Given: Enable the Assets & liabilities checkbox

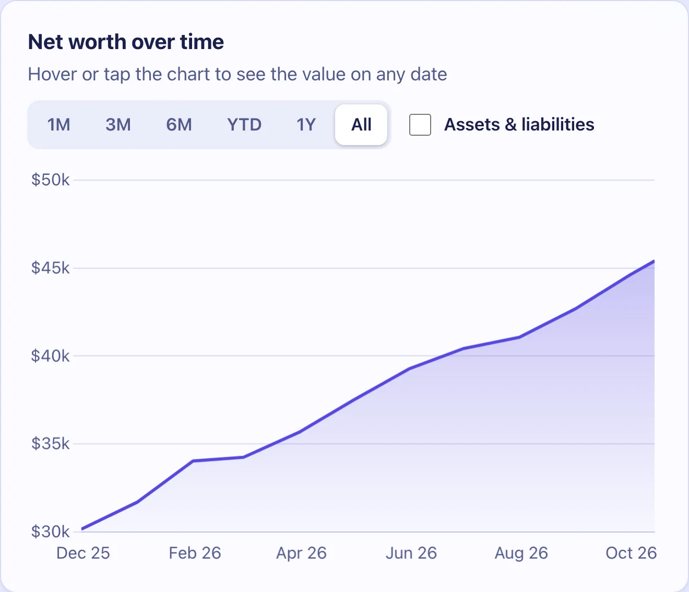Looking at the screenshot, I should point(420,125).
